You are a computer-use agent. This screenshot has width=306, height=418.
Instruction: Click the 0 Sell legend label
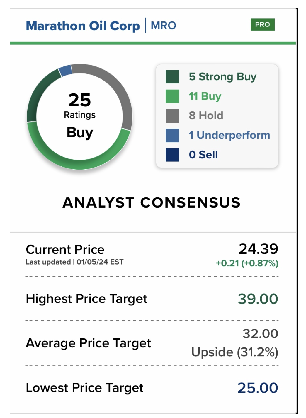click(x=203, y=155)
